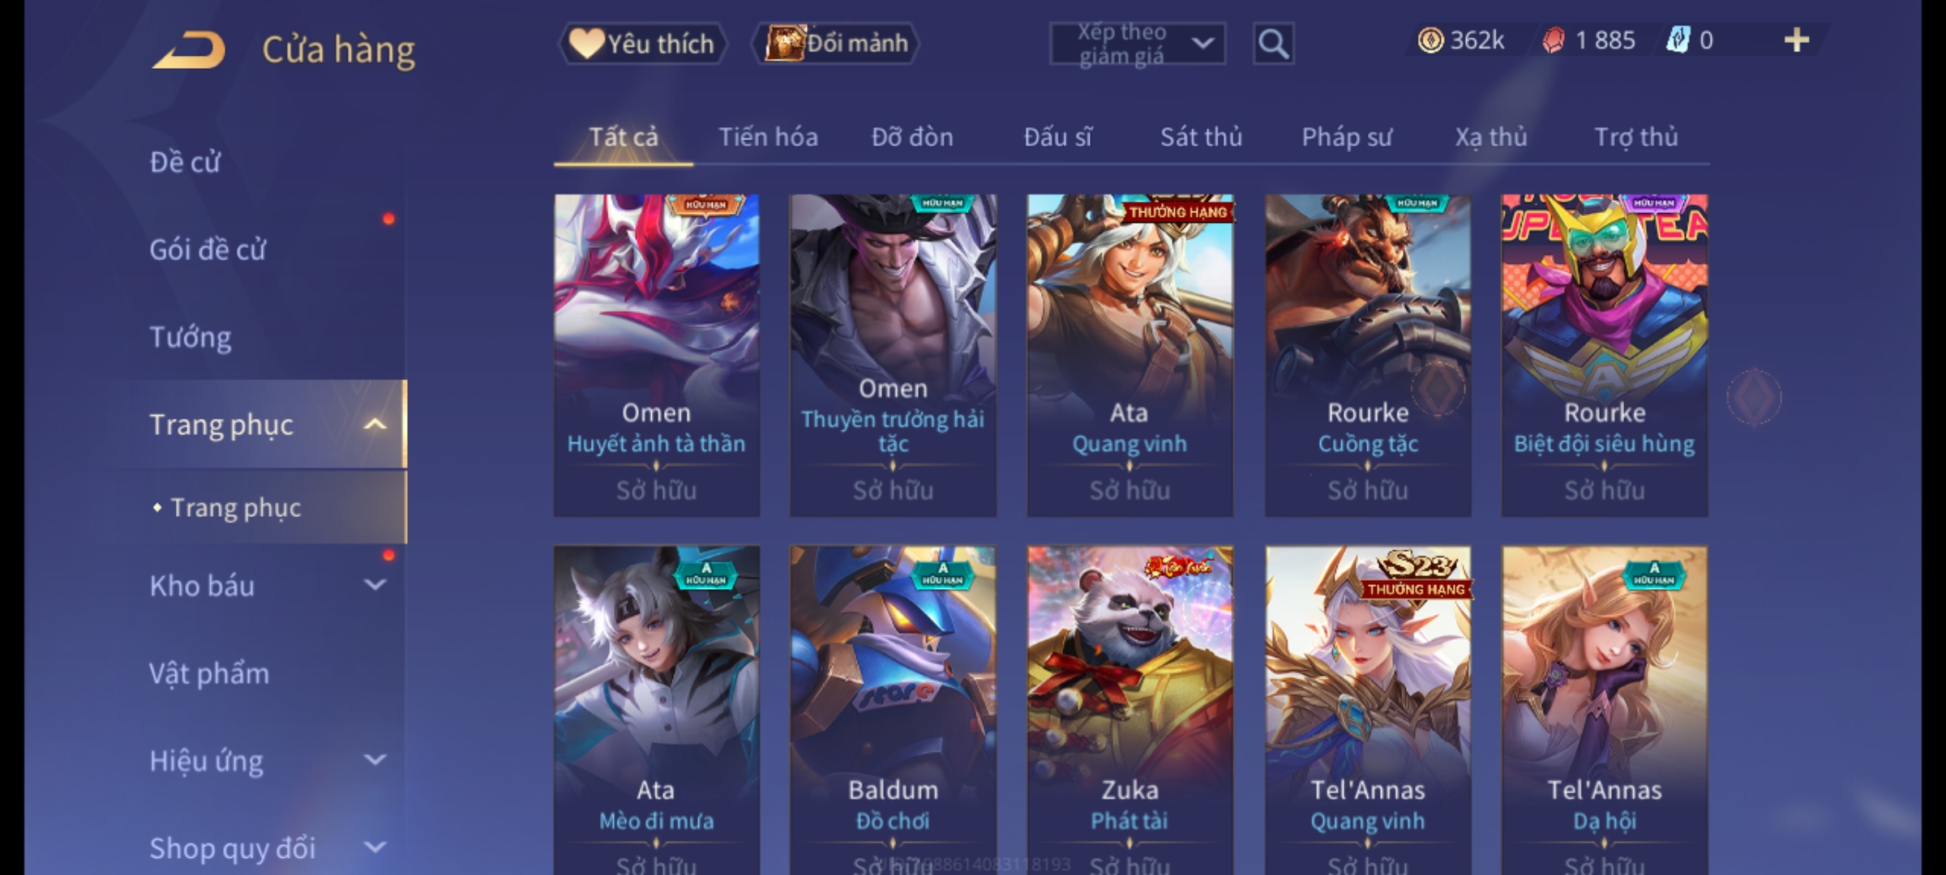Open Yêu thích favorites heart button
Image resolution: width=1946 pixels, height=875 pixels.
coord(642,44)
